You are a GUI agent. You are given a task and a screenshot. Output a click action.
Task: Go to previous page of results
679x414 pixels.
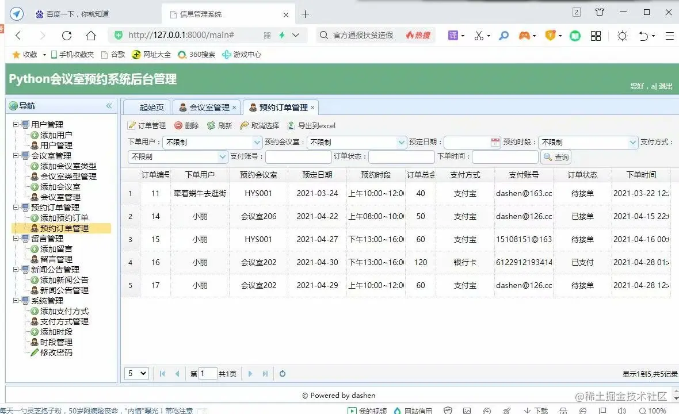[x=177, y=373]
